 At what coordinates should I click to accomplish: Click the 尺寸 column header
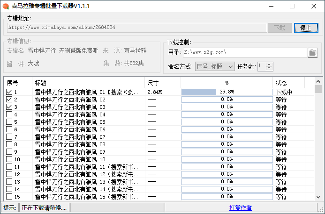point(162,82)
